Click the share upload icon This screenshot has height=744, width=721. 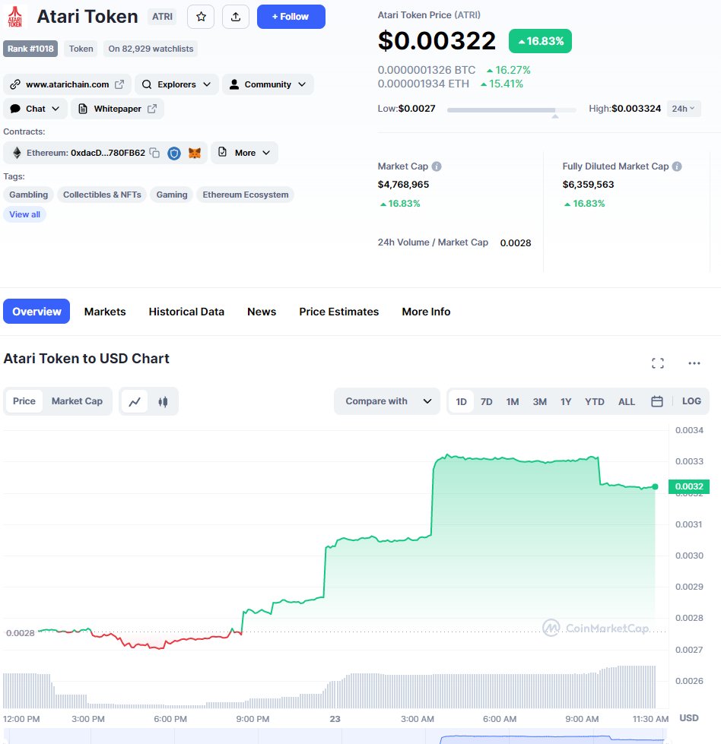click(x=236, y=17)
